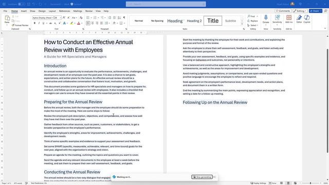
Task: Open the Editor pane
Action: (x=299, y=19)
